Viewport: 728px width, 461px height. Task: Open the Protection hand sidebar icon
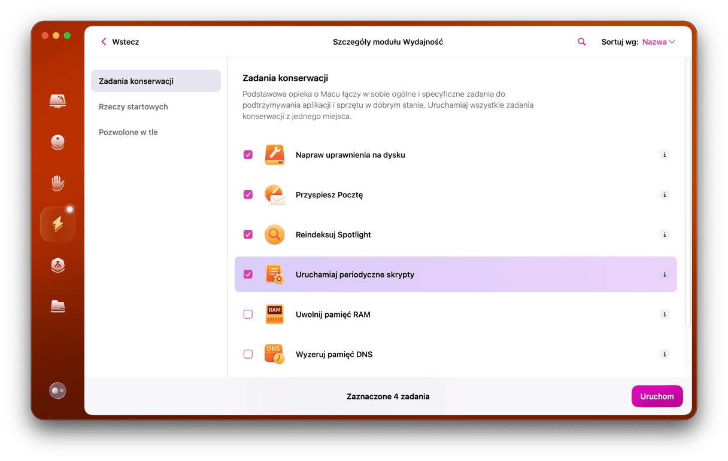57,183
